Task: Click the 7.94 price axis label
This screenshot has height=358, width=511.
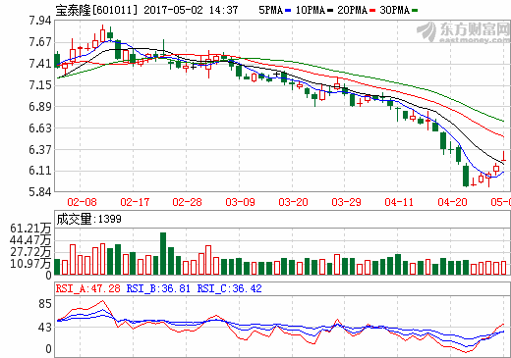Action: (40, 21)
